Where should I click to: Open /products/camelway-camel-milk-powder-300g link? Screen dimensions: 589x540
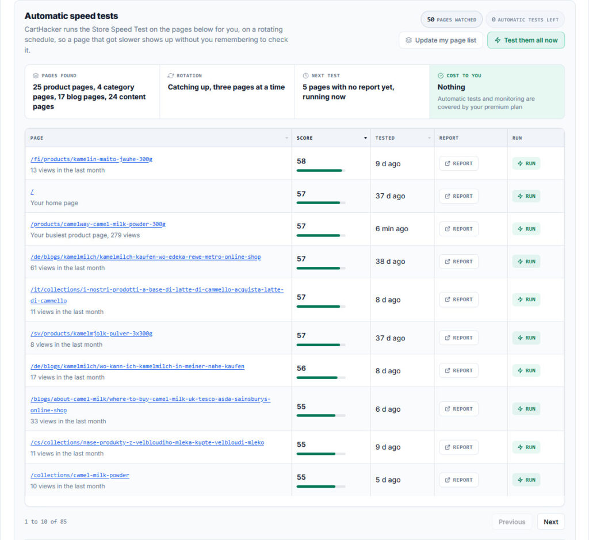tap(98, 224)
